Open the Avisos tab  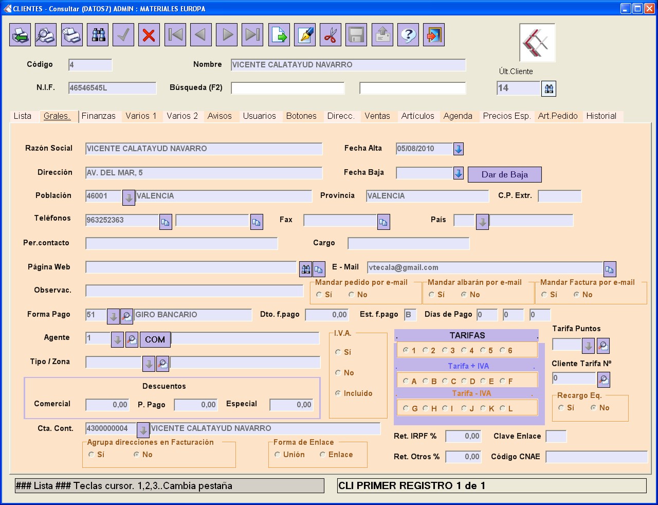(220, 116)
